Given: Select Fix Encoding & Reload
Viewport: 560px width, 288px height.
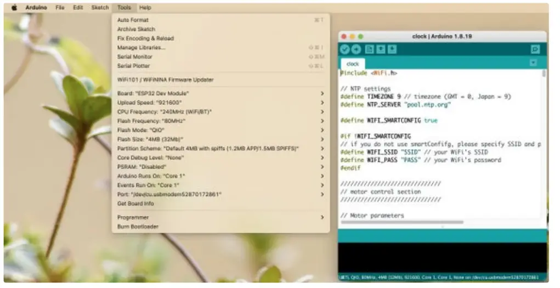Looking at the screenshot, I should click(x=220, y=38).
